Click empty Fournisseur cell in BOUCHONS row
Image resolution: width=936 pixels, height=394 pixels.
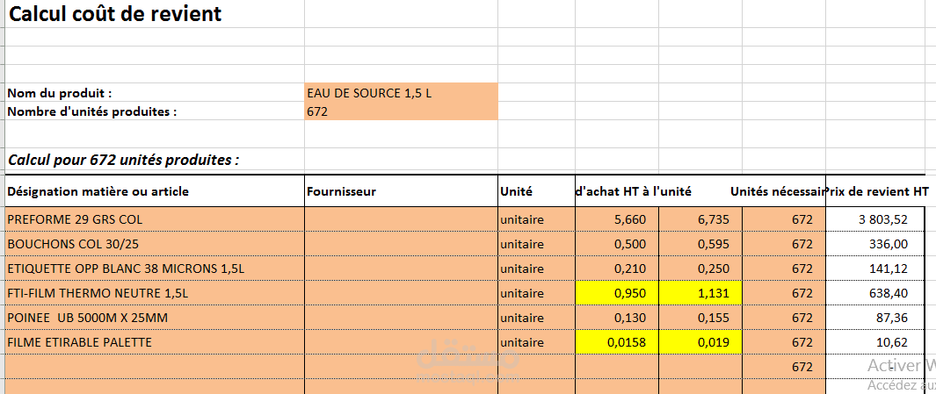click(x=401, y=244)
